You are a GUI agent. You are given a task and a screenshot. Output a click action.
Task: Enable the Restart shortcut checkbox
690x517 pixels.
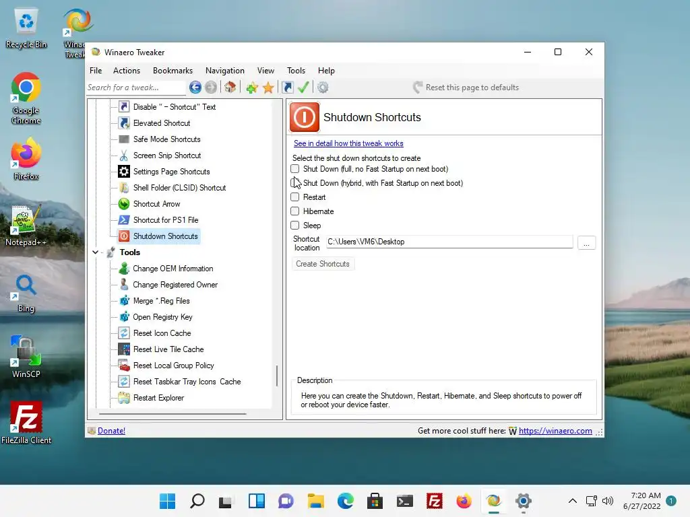295,197
